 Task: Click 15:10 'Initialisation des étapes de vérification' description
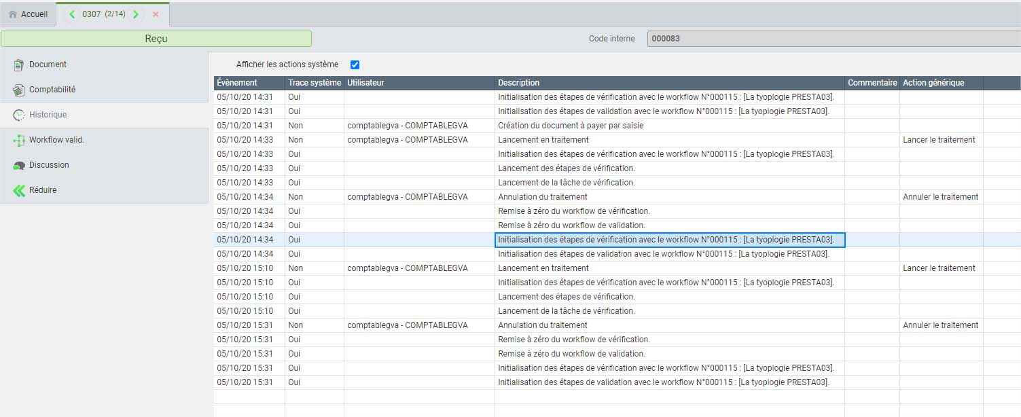(666, 283)
